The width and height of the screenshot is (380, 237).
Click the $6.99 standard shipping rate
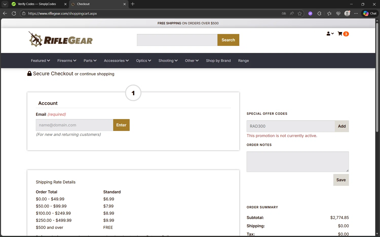[109, 199]
